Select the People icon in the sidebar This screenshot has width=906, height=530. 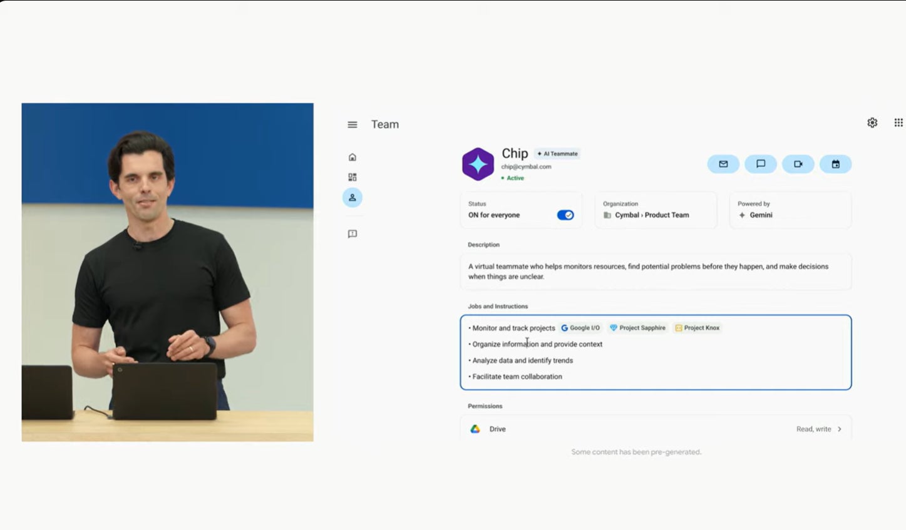[x=352, y=197]
